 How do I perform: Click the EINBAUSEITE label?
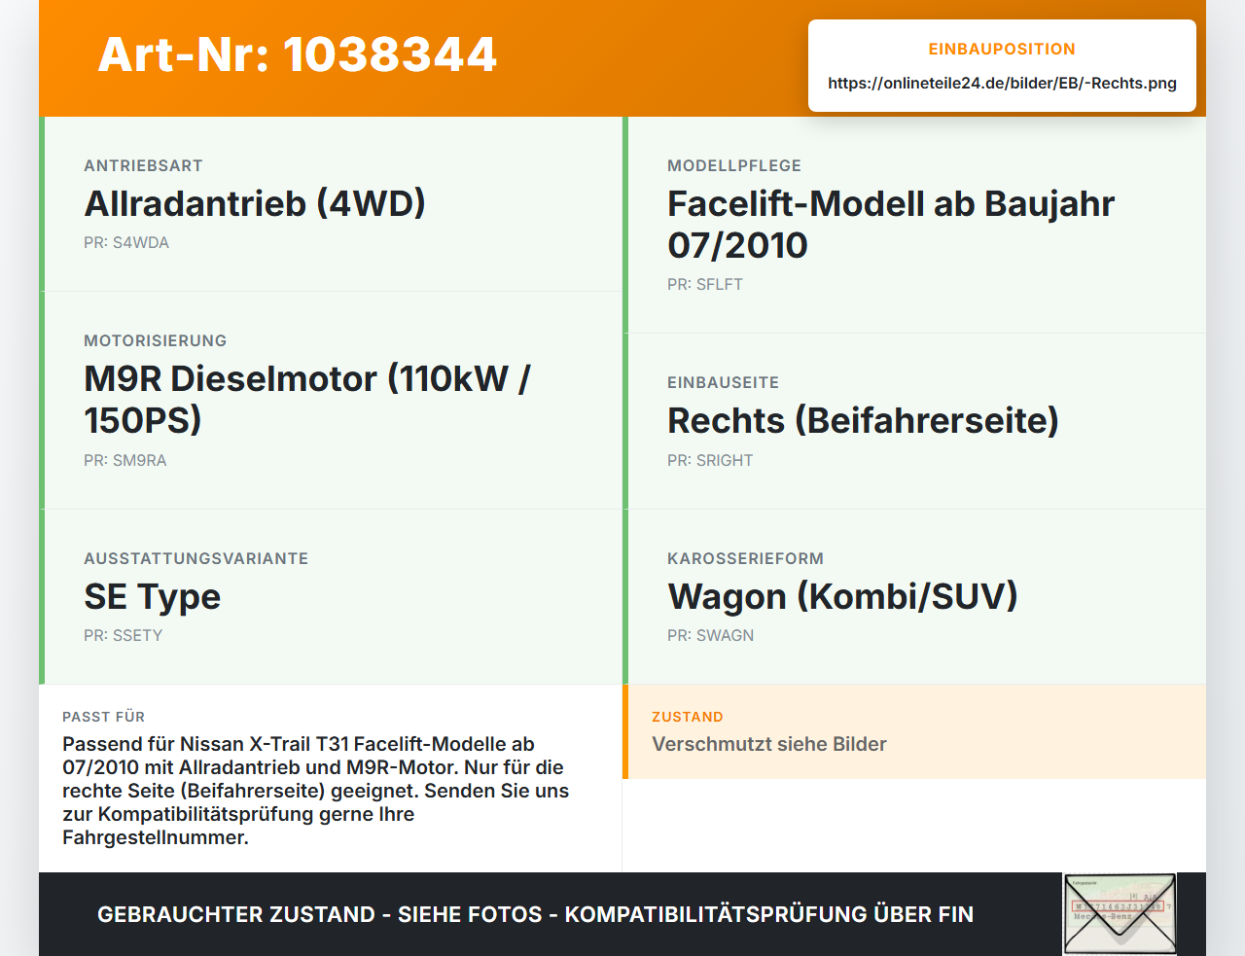coord(723,382)
